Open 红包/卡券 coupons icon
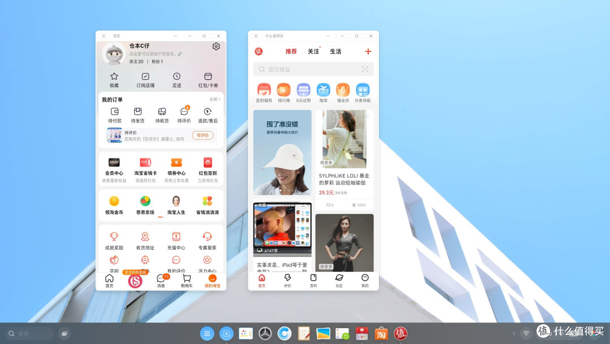Viewport: 610px width, 344px height. (208, 76)
